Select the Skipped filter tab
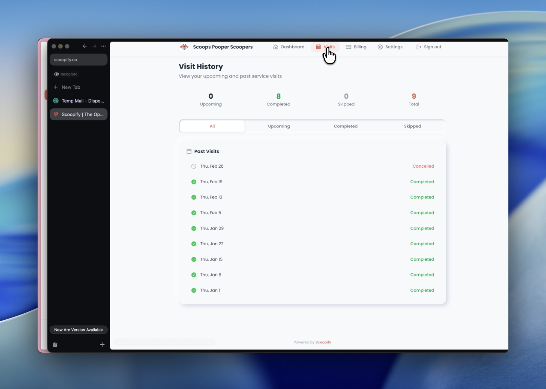Screen dimensions: 546x389 click(412, 126)
